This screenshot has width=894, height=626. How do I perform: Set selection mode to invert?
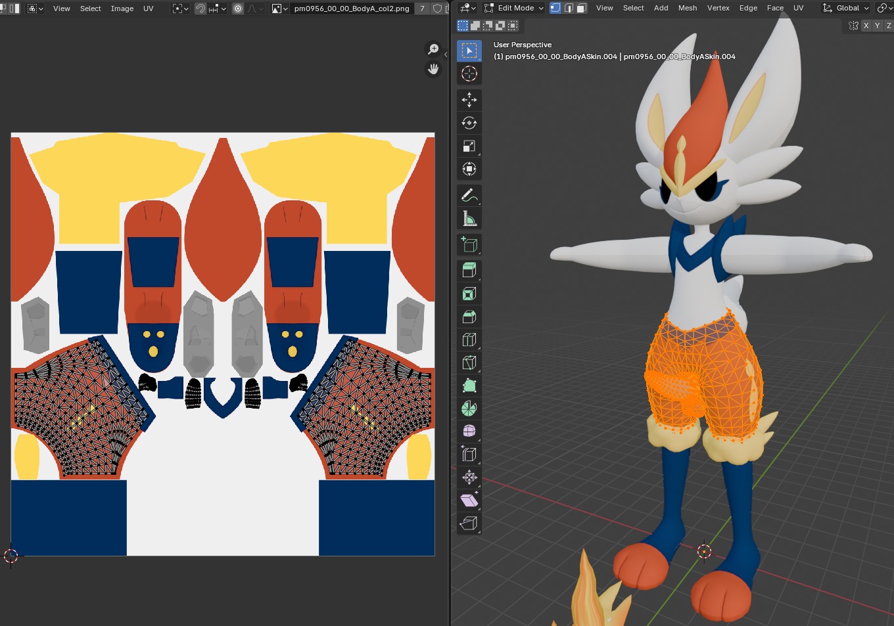500,26
